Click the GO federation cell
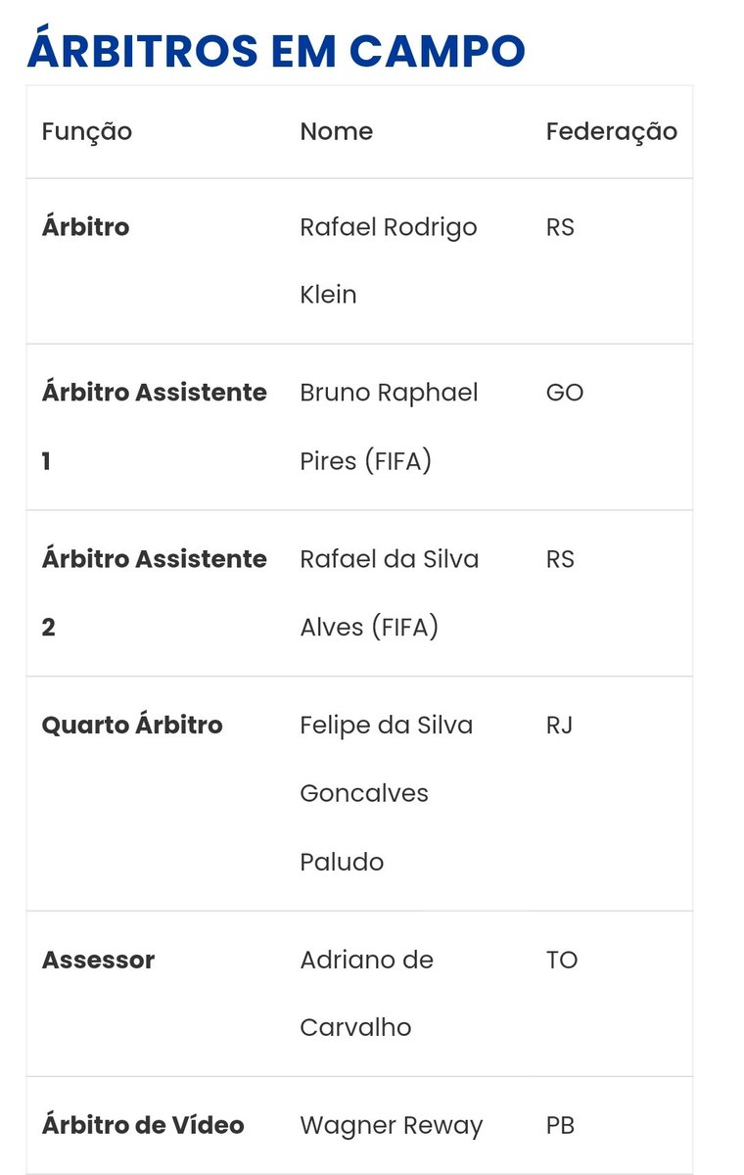The image size is (744, 1175). tap(564, 393)
